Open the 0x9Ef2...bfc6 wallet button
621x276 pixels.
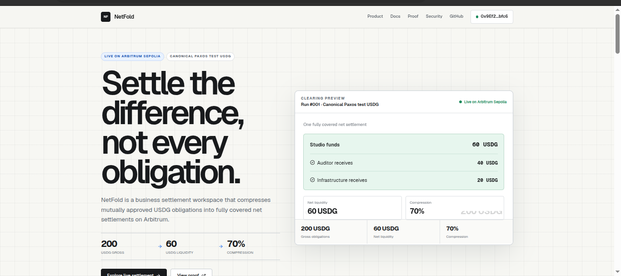[x=492, y=17]
